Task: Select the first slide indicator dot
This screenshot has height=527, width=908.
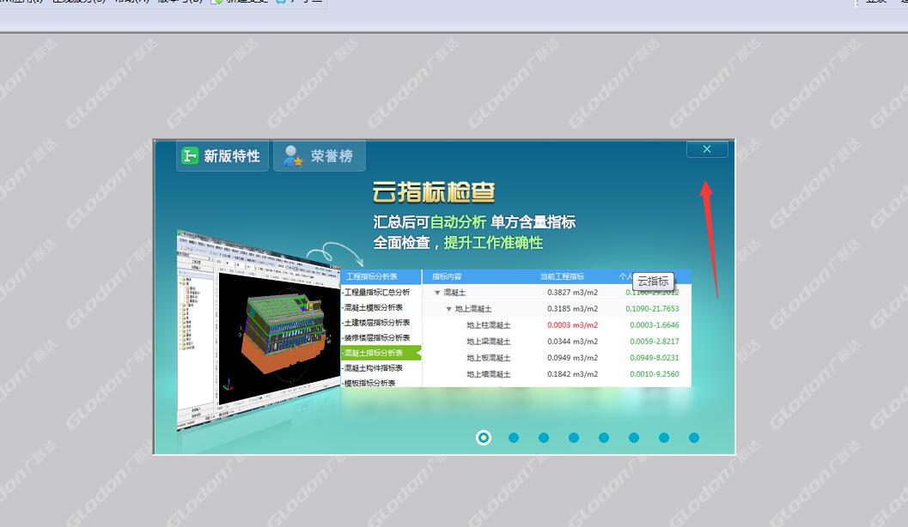Action: pos(484,438)
